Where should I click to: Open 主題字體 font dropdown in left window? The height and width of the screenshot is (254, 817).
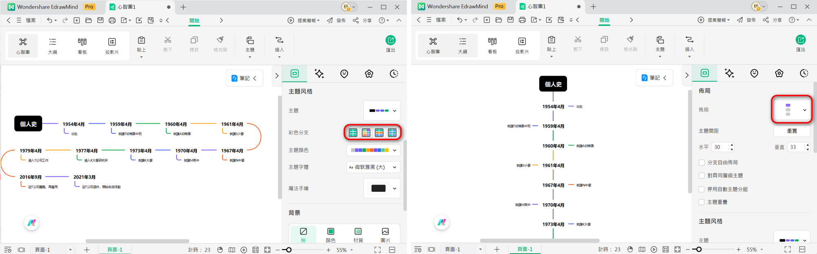coord(373,167)
